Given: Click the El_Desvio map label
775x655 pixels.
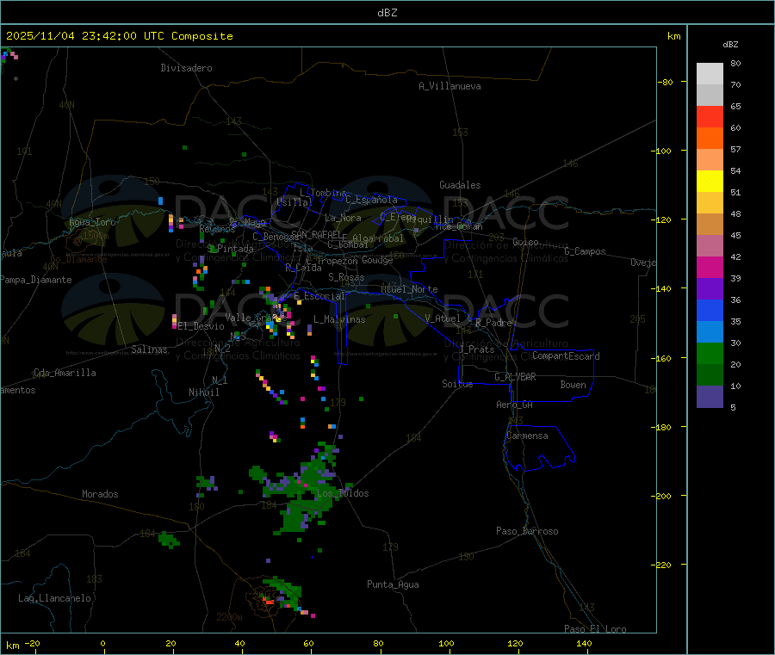Looking at the screenshot, I should click(x=201, y=326).
